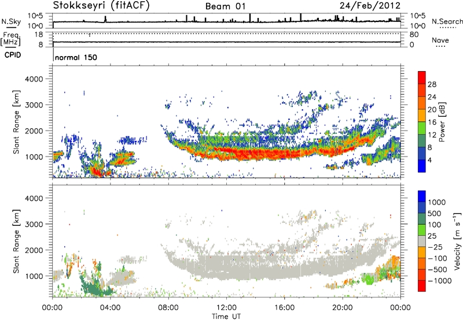The image size is (463, 320).
Task: Select the 12:00 time tick label
Action: [x=226, y=308]
